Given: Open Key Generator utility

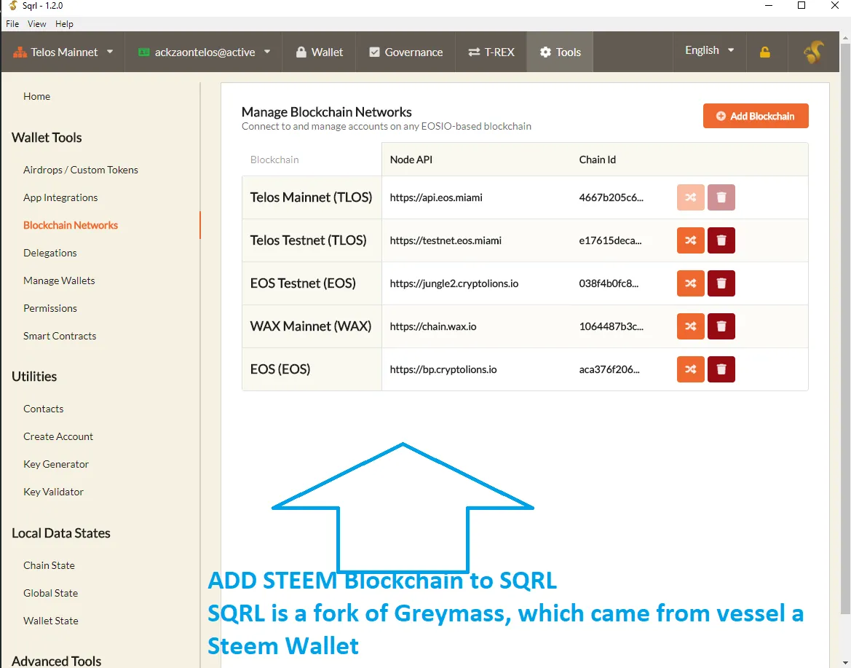Looking at the screenshot, I should pyautogui.click(x=56, y=464).
